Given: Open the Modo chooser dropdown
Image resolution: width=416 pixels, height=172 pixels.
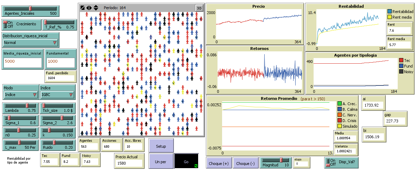Looking at the screenshot, I should [x=21, y=95].
